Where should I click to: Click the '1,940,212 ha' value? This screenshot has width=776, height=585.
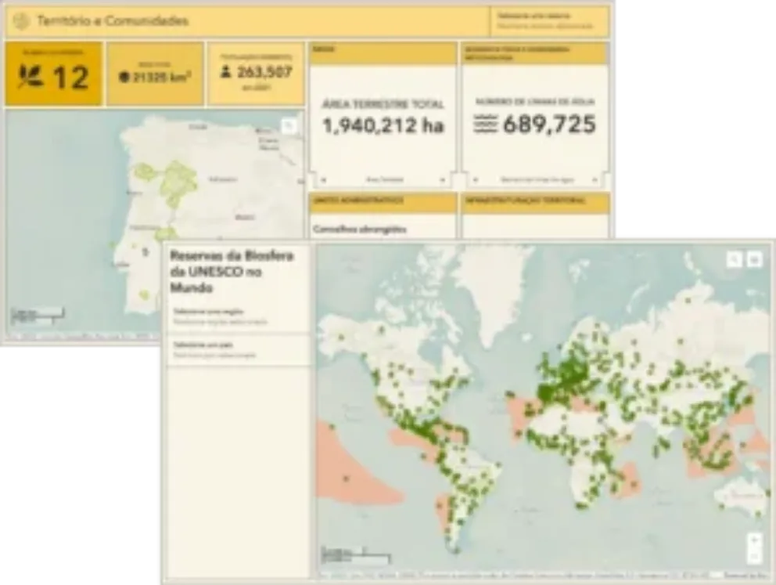[x=383, y=125]
